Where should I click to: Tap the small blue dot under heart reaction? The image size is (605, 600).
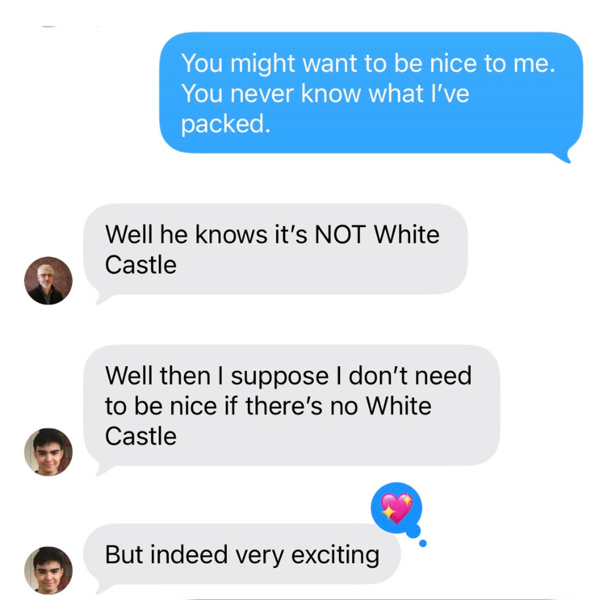point(423,543)
